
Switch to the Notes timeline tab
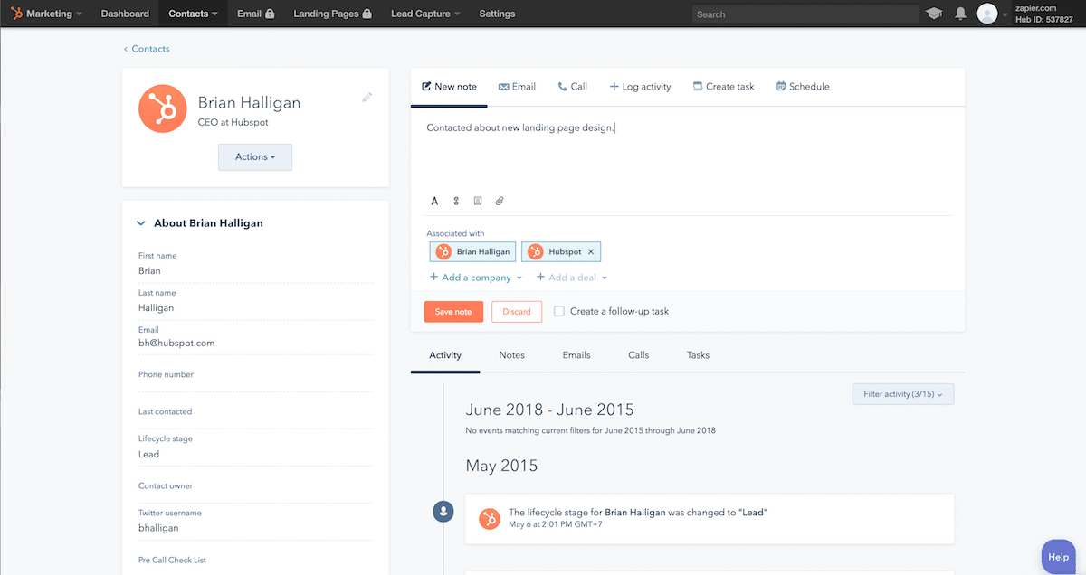(x=511, y=355)
